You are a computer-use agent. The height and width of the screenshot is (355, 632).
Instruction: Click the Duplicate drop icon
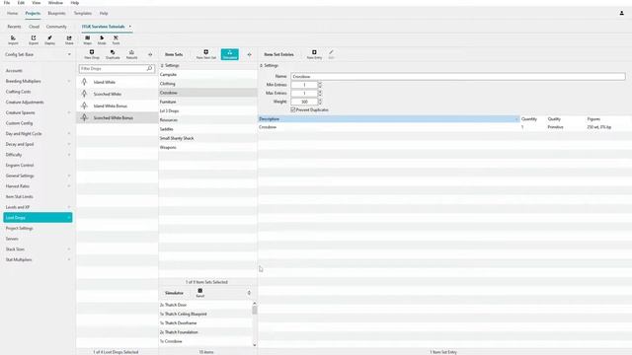click(113, 54)
